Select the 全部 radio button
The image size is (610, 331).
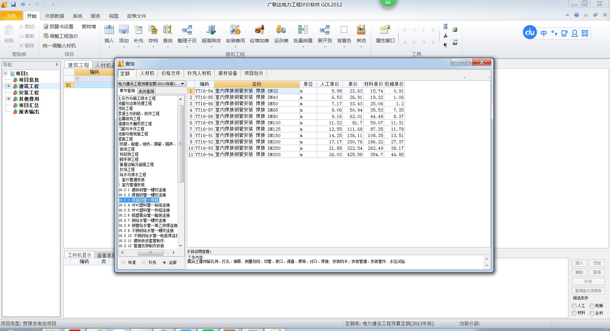pos(165,262)
